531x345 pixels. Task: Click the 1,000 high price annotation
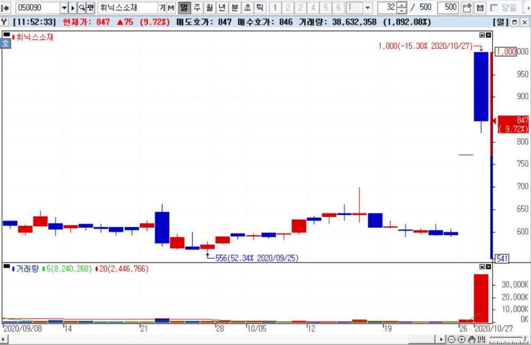coord(425,46)
